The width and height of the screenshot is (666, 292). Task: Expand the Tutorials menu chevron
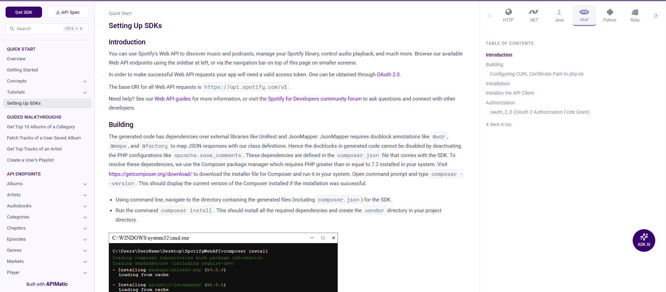click(x=85, y=92)
